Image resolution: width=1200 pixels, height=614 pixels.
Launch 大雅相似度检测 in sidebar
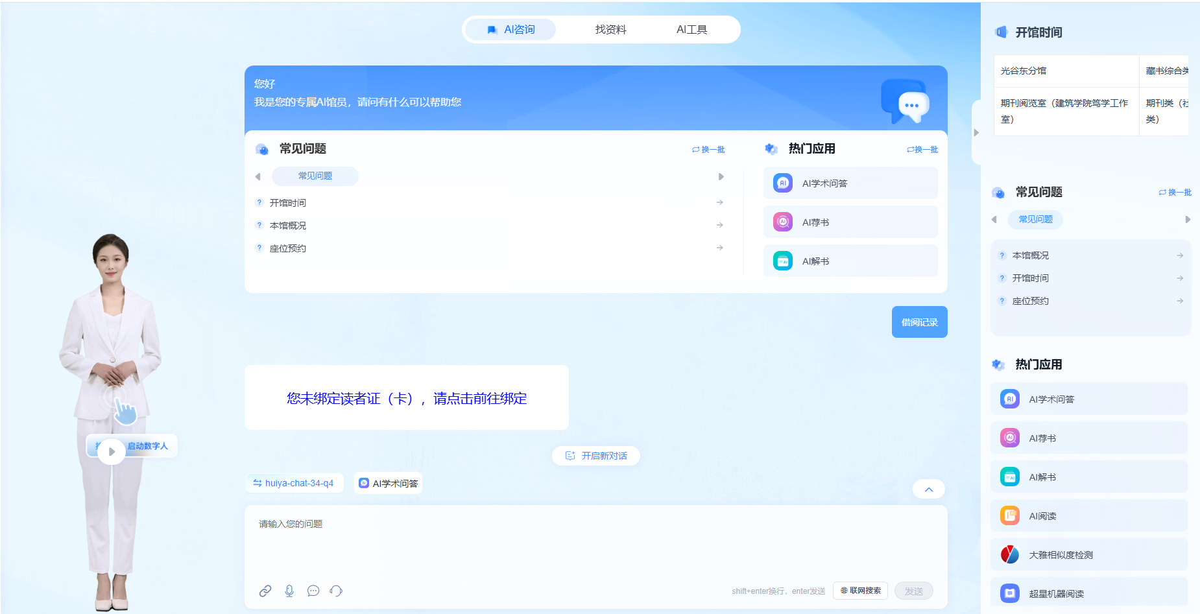pos(1089,555)
